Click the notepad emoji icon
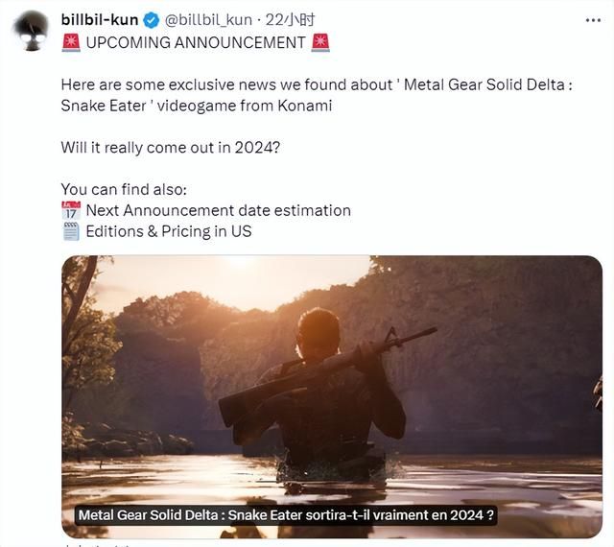 [71, 231]
